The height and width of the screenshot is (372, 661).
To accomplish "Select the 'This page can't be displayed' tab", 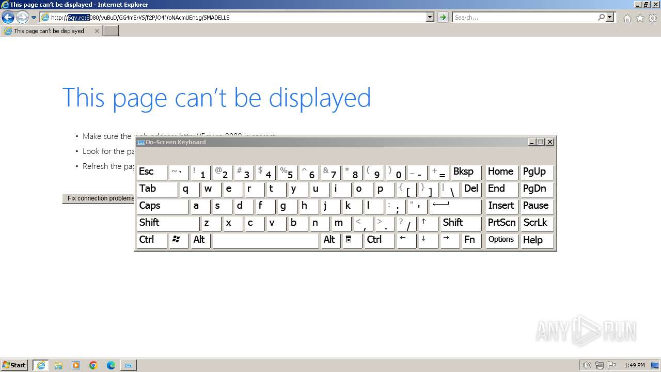I will coord(50,31).
